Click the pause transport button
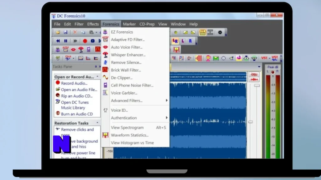Screen dimensions: 321x180 click(66, 41)
